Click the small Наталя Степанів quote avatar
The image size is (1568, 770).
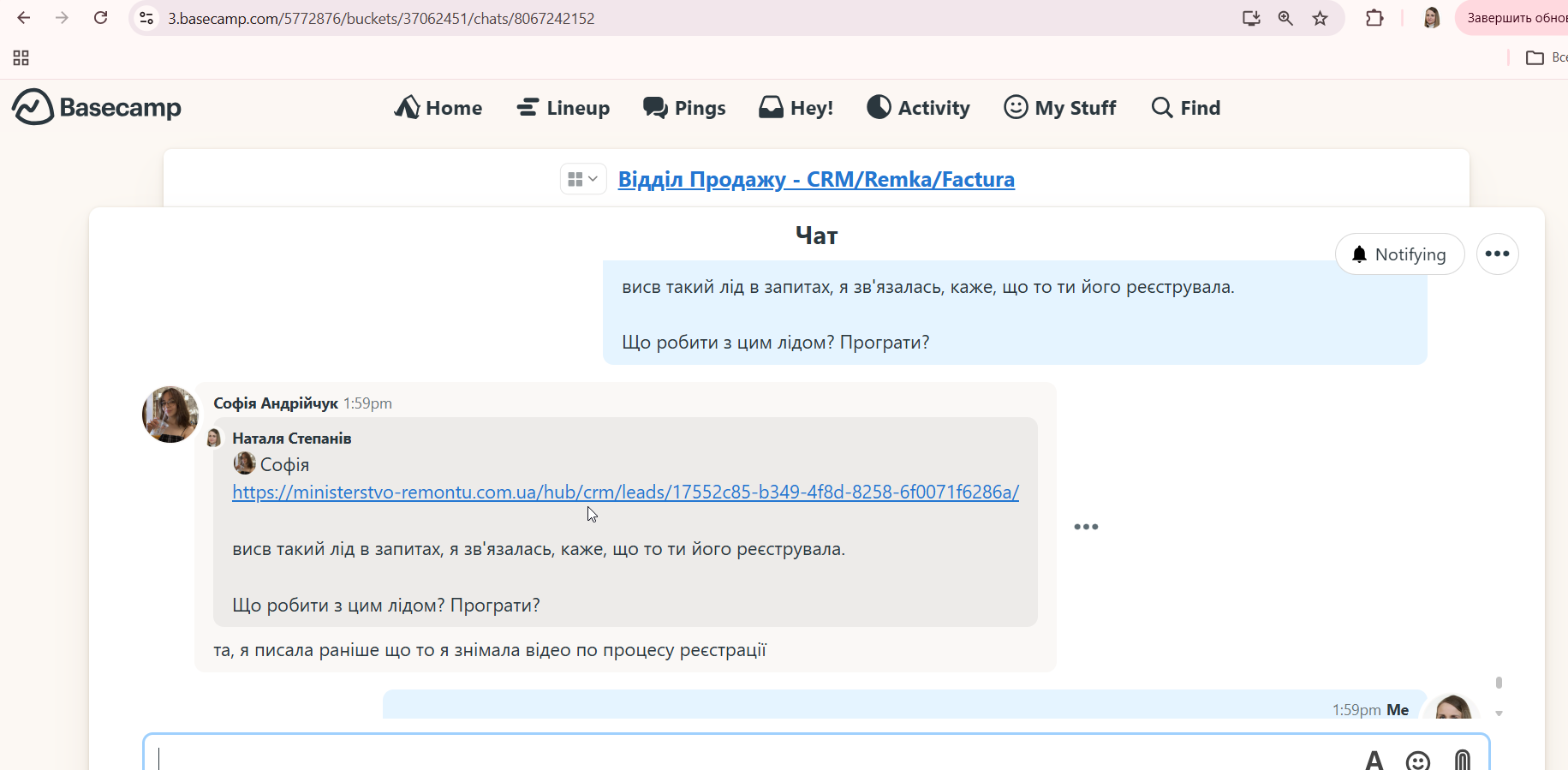[x=214, y=439]
